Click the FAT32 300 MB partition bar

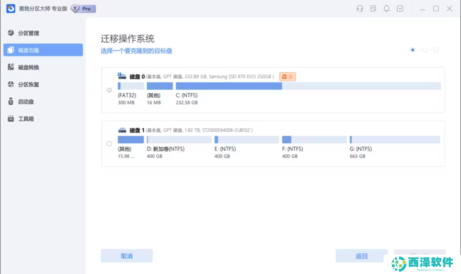click(x=131, y=86)
